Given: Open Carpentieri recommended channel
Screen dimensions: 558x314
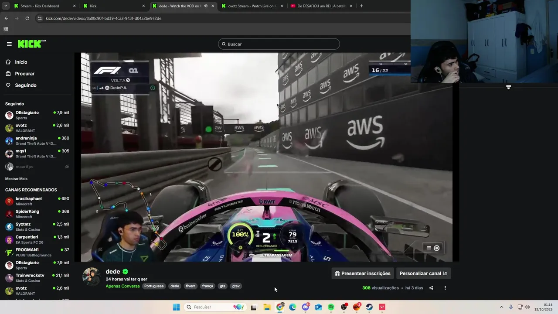Looking at the screenshot, I should click(x=37, y=239).
